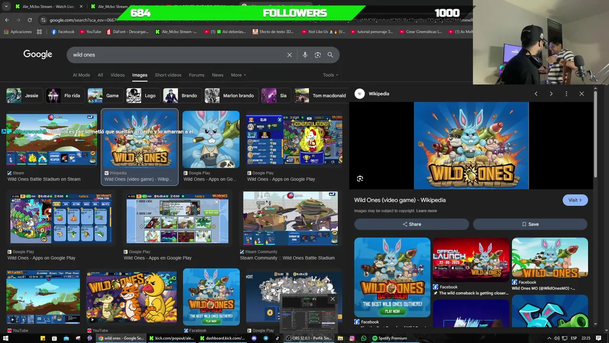Switch to Short videos tab
The height and width of the screenshot is (343, 609).
click(168, 75)
